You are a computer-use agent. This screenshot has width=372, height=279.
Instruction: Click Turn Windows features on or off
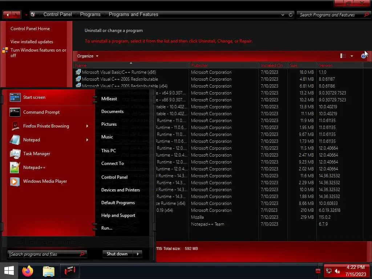point(38,53)
